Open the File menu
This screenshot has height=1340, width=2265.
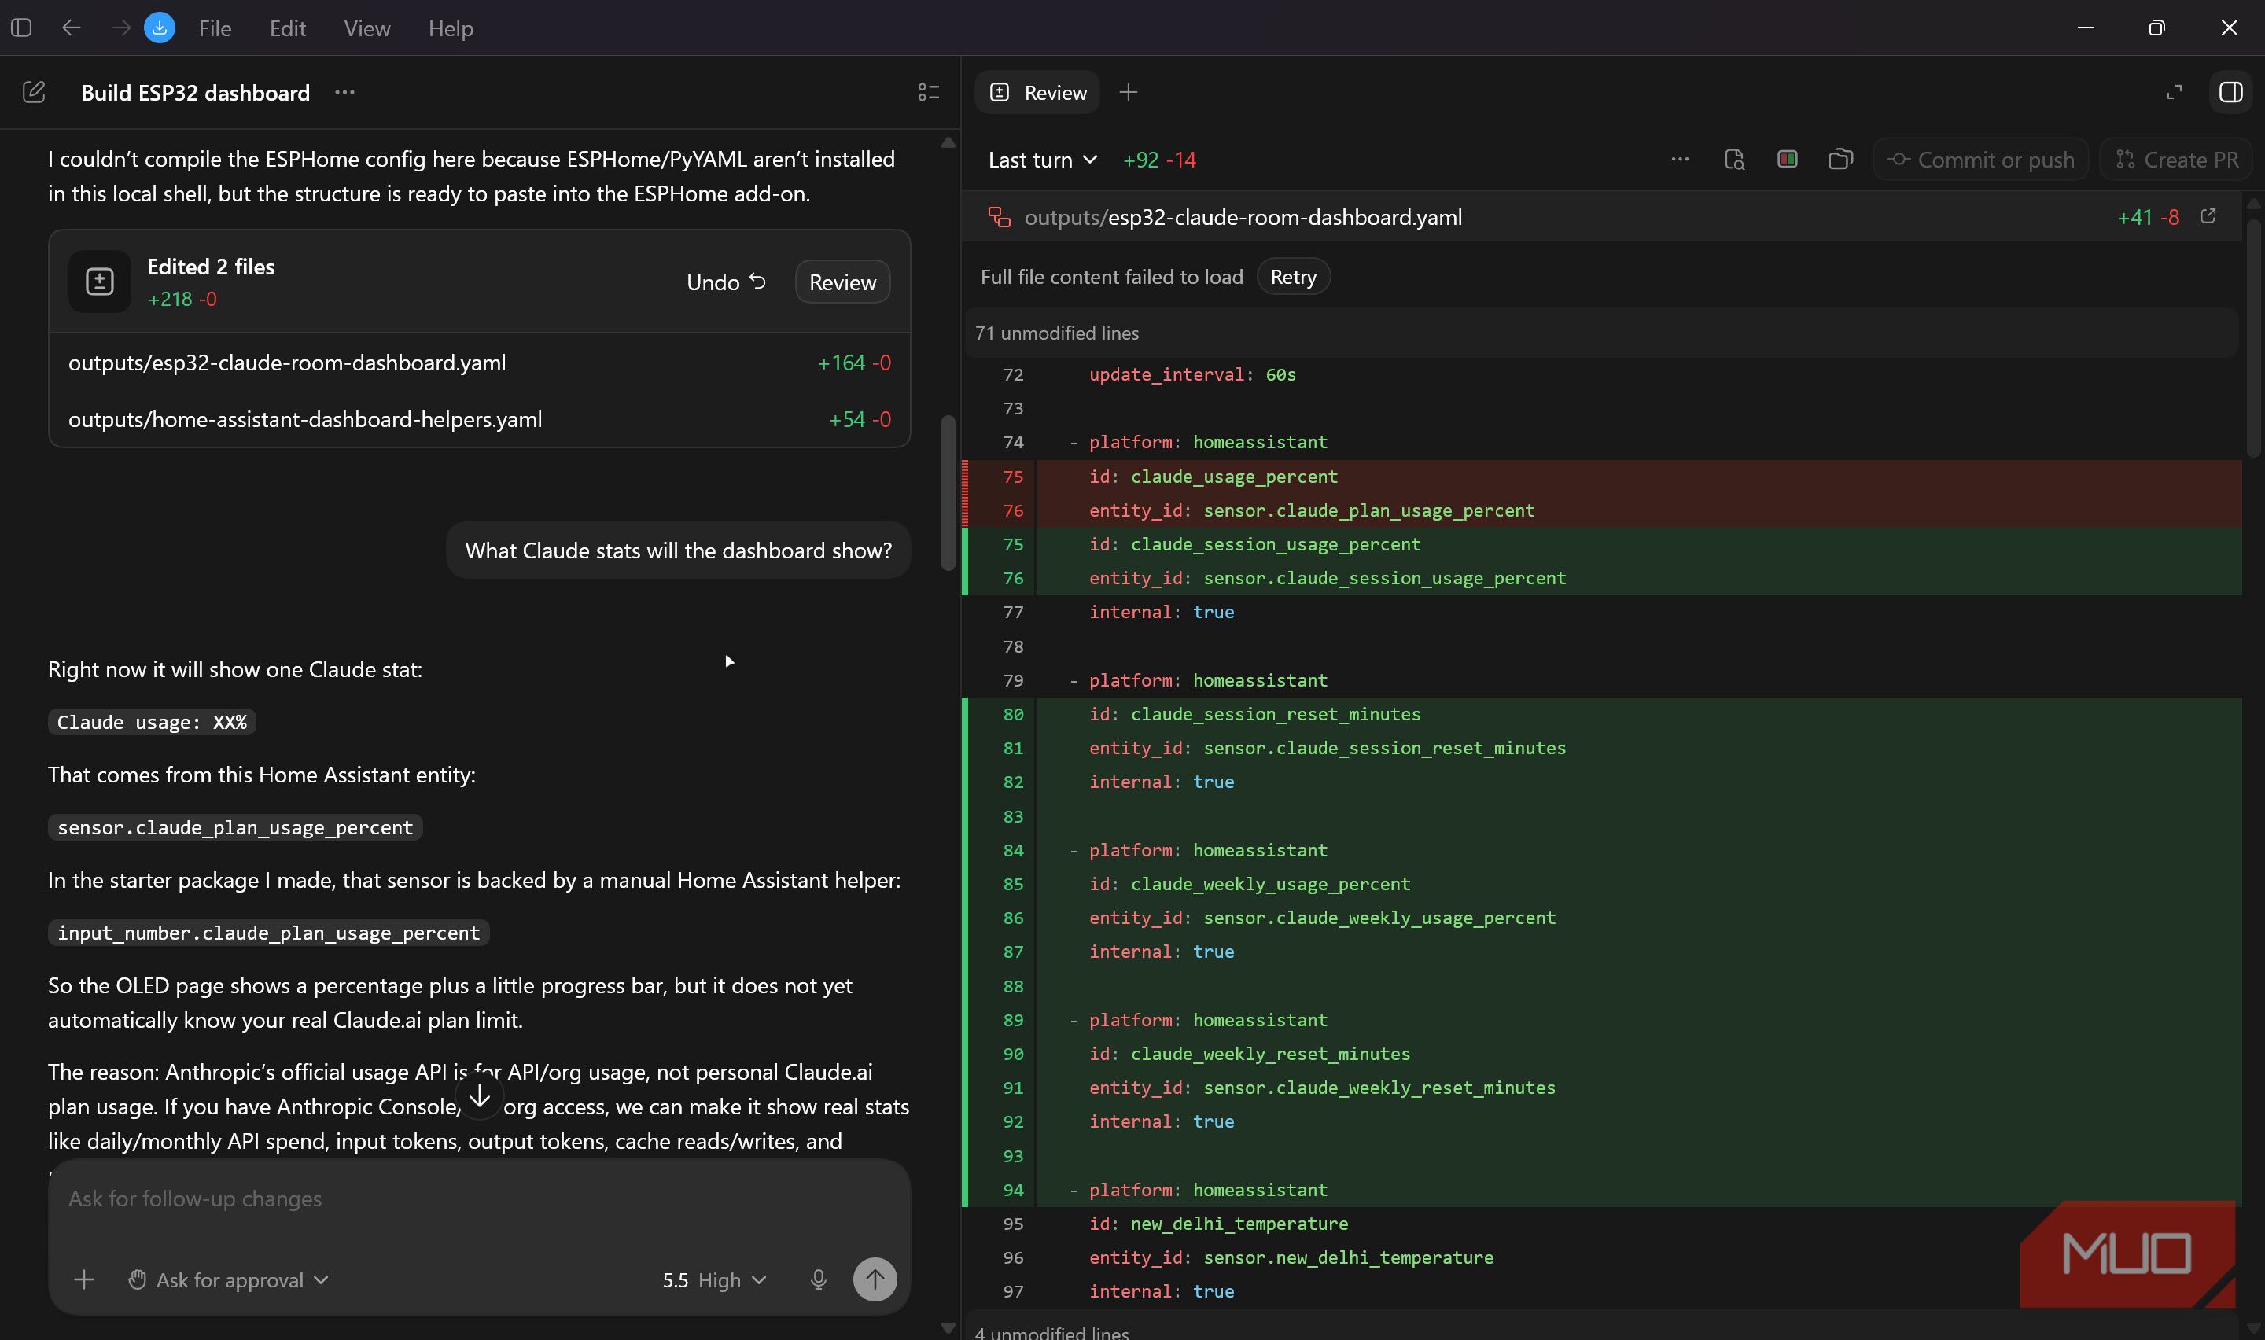point(215,28)
